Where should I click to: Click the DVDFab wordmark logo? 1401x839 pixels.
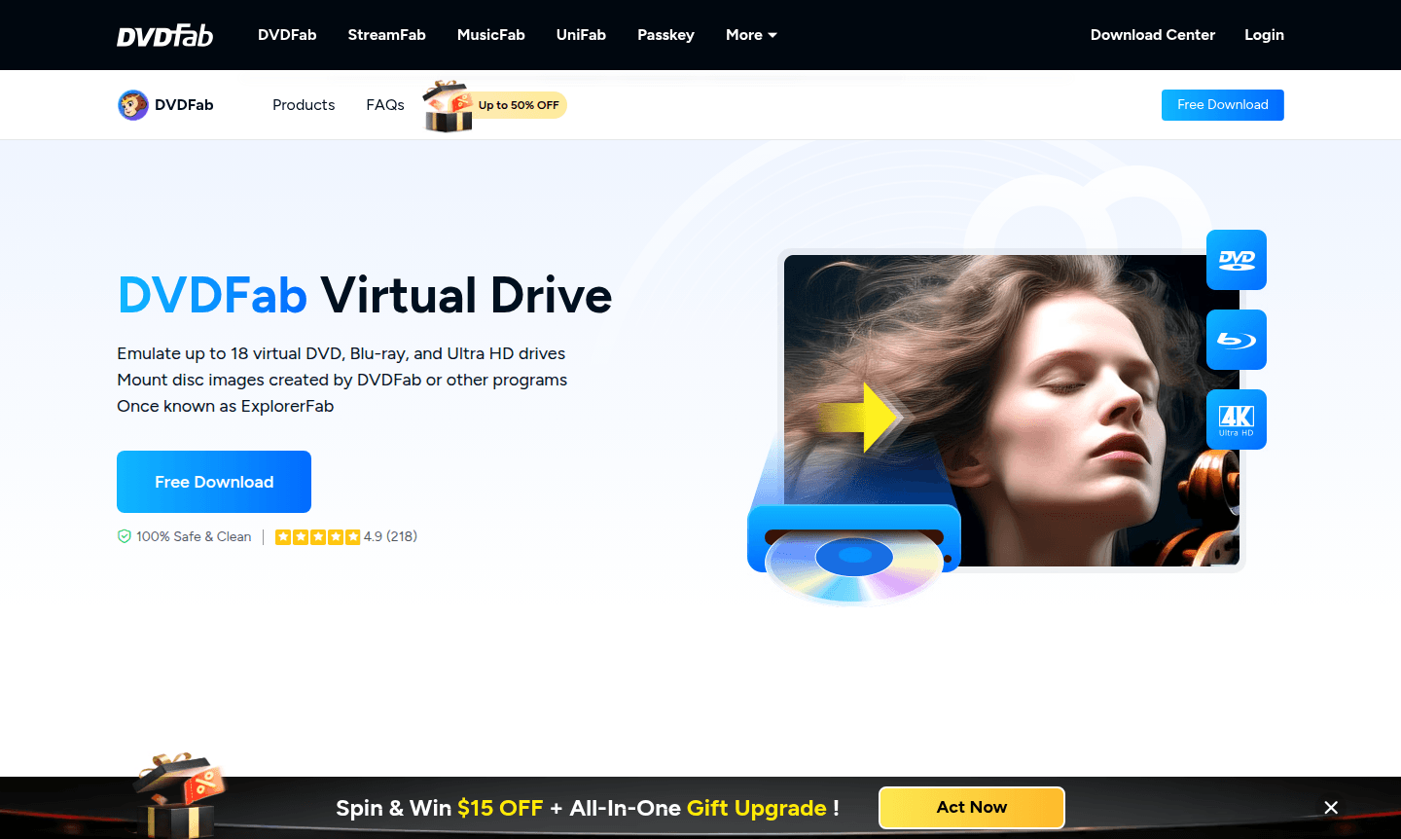pyautogui.click(x=164, y=35)
